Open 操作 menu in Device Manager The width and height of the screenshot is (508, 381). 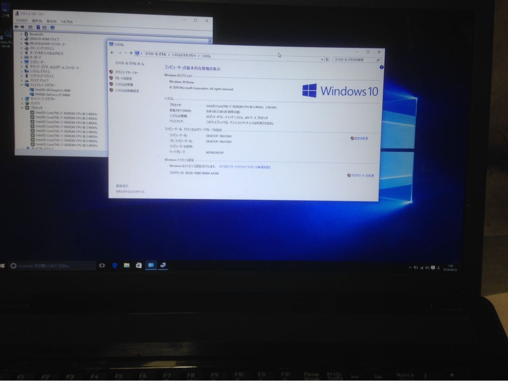37,21
